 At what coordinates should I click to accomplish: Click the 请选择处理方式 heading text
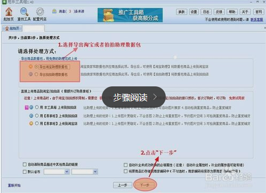[x=37, y=51]
